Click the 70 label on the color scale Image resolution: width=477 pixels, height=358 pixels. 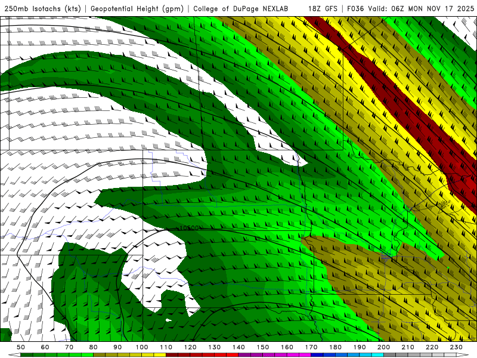point(69,347)
